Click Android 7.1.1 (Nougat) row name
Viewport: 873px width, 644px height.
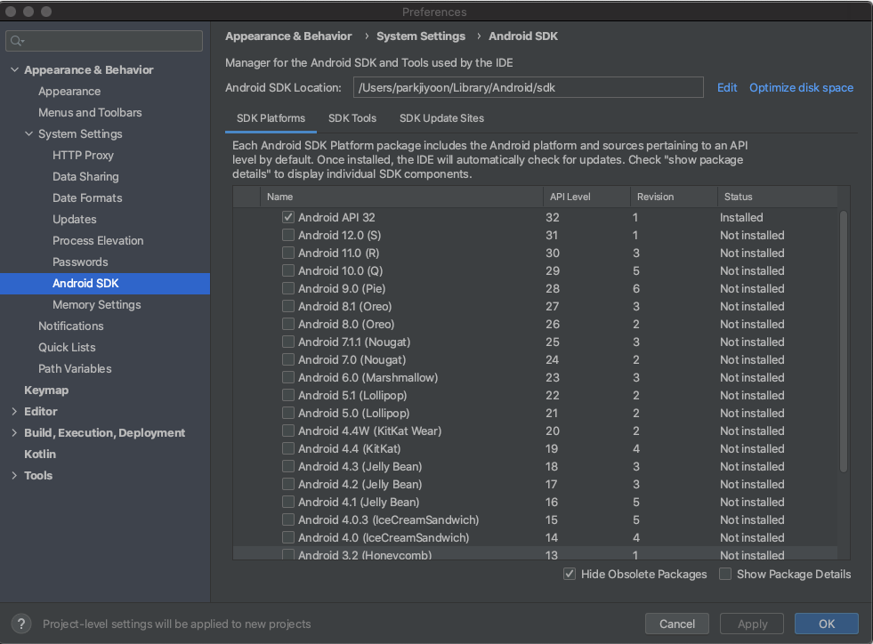pos(354,342)
